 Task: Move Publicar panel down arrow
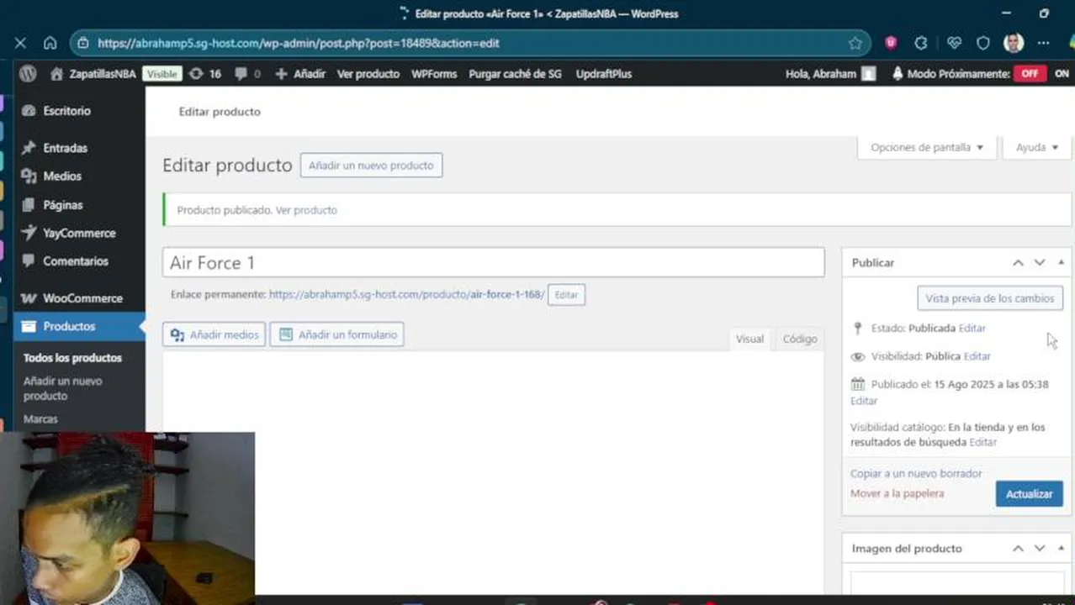click(x=1040, y=263)
